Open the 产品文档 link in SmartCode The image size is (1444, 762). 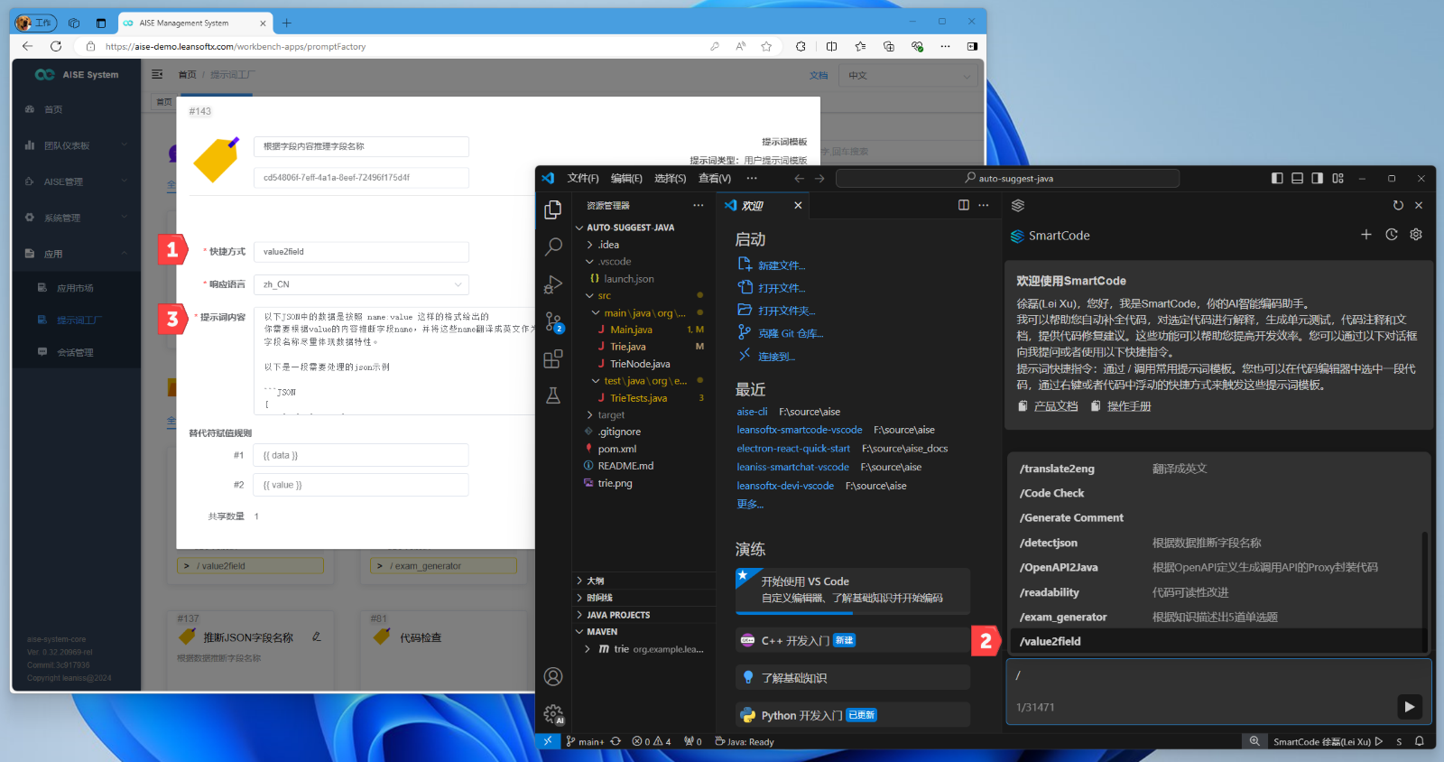pyautogui.click(x=1055, y=406)
